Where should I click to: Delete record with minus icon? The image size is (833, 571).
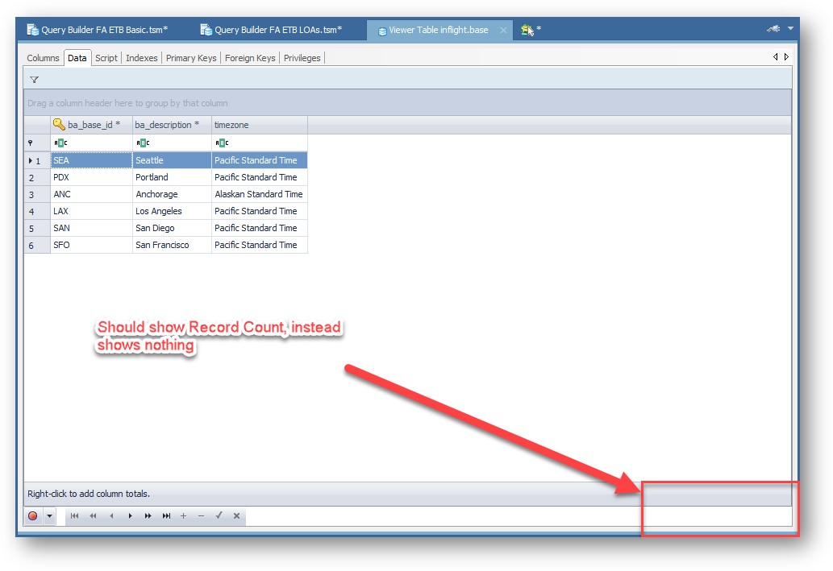point(201,515)
